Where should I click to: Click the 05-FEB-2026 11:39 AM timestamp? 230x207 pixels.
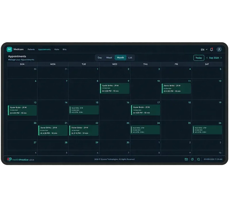click(x=213, y=159)
